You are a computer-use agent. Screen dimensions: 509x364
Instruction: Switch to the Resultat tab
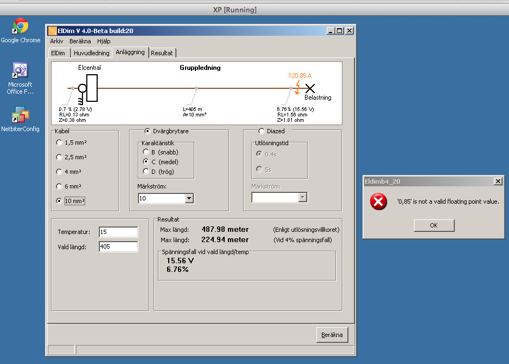pyautogui.click(x=162, y=53)
